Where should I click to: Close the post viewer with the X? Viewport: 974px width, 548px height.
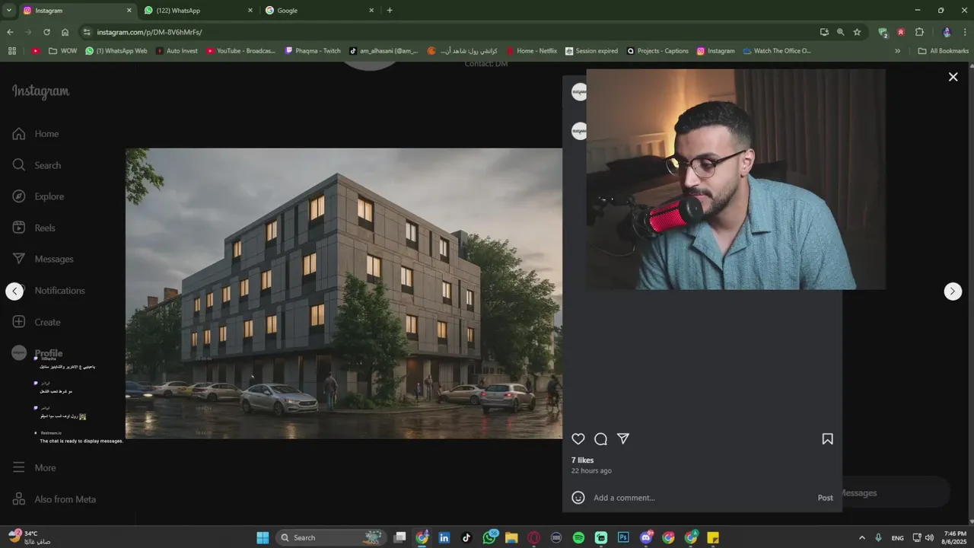pos(953,77)
